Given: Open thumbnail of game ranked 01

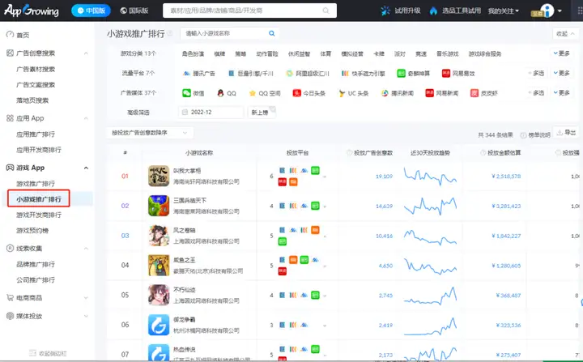Looking at the screenshot, I should tap(159, 176).
